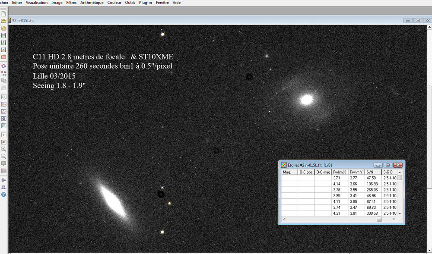This screenshot has width=432, height=254.
Task: Click the plug connector icon
Action: pyautogui.click(x=3, y=180)
